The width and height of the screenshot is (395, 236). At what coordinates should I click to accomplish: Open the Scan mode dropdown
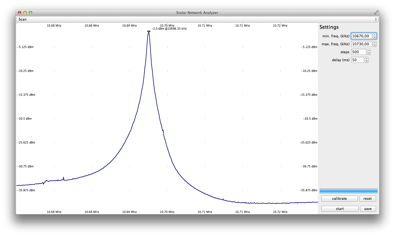click(197, 19)
